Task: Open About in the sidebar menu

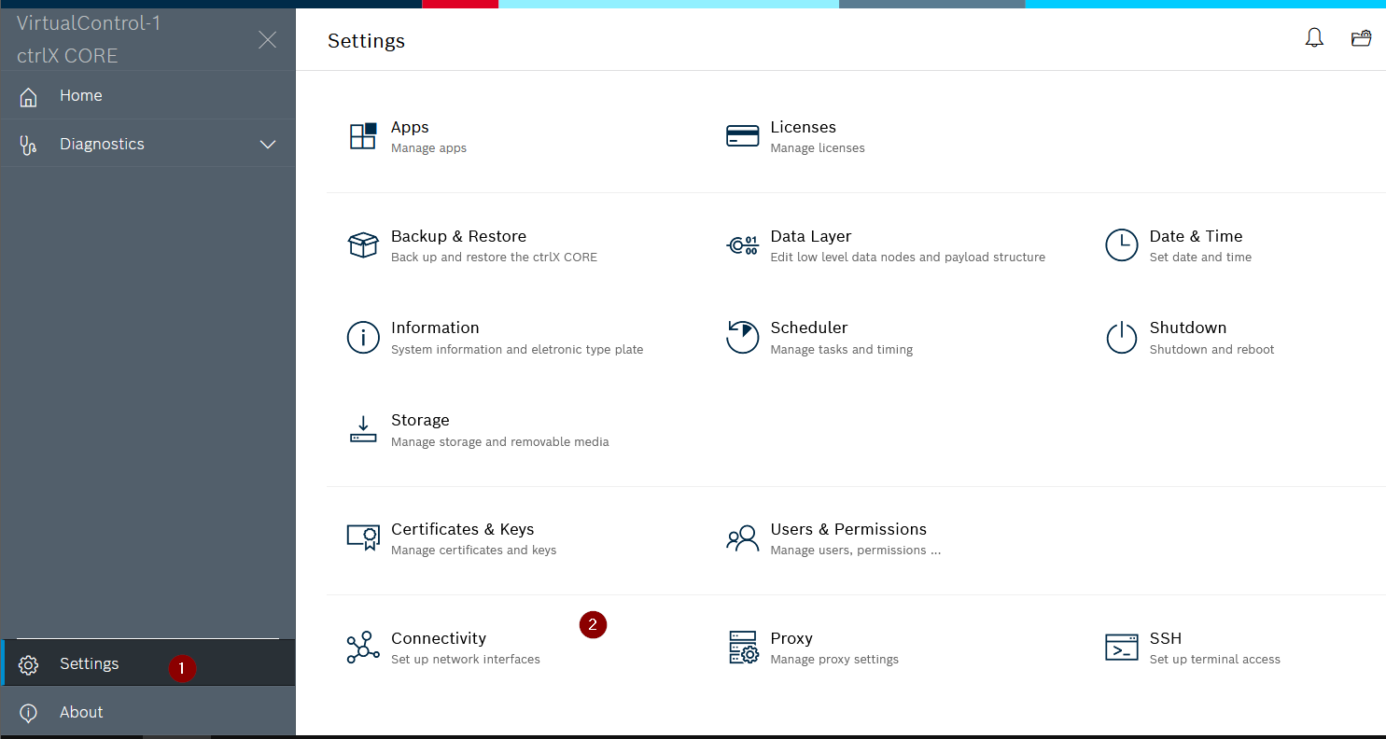Action: coord(147,712)
